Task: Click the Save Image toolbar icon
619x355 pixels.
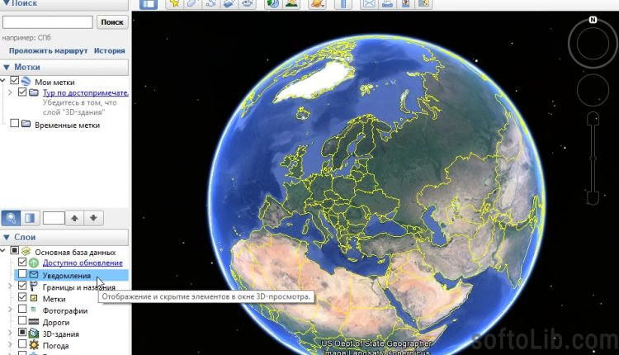Action: (x=405, y=4)
